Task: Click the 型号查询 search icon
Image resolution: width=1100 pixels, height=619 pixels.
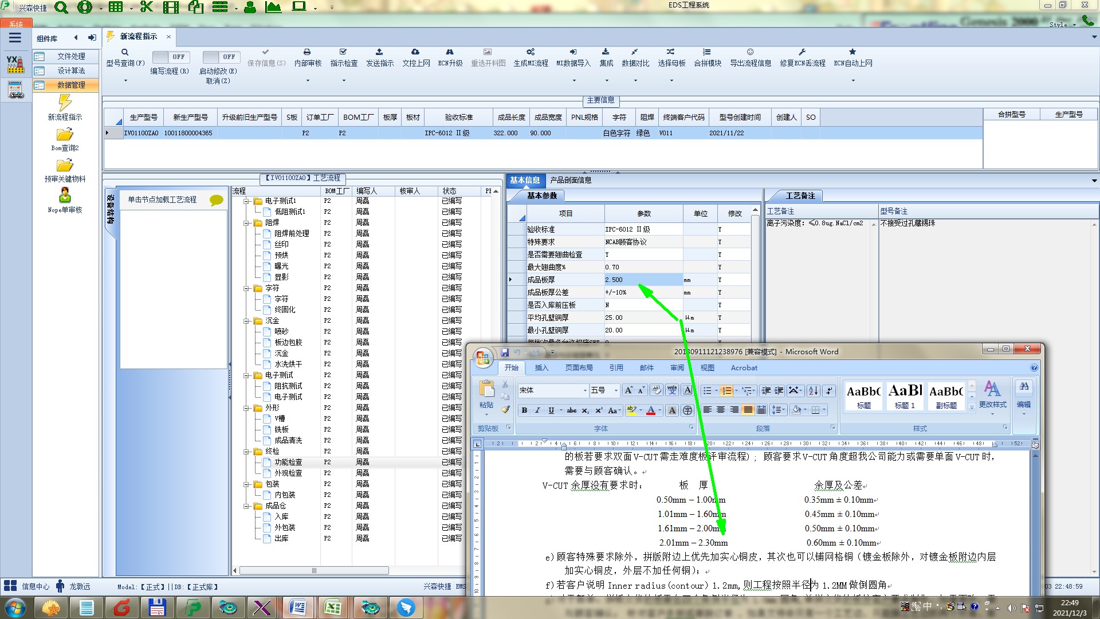Action: click(124, 52)
